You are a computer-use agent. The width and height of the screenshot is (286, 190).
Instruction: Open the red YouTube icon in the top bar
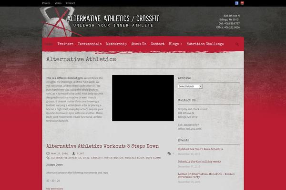(x=242, y=3)
